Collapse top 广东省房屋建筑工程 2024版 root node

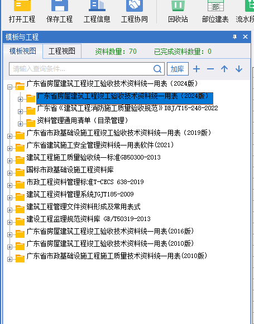(x=9, y=87)
